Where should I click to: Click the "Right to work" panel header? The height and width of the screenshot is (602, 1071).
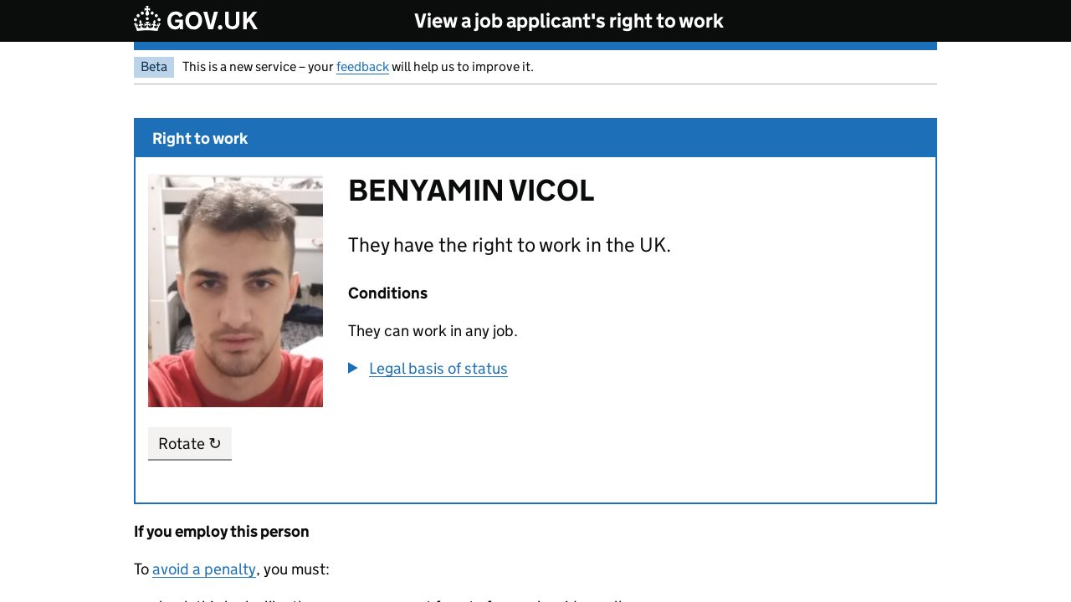point(200,139)
